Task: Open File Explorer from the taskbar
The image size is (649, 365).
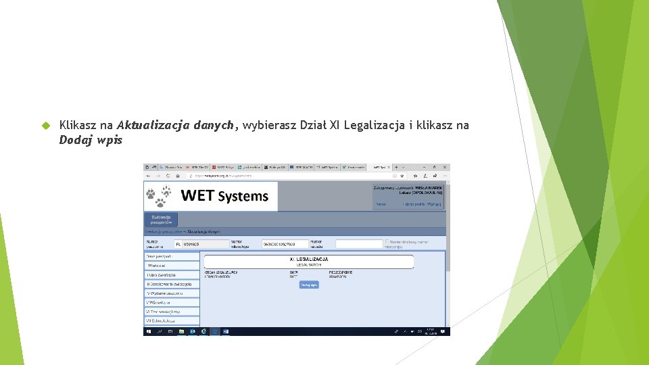Action: pyautogui.click(x=181, y=331)
